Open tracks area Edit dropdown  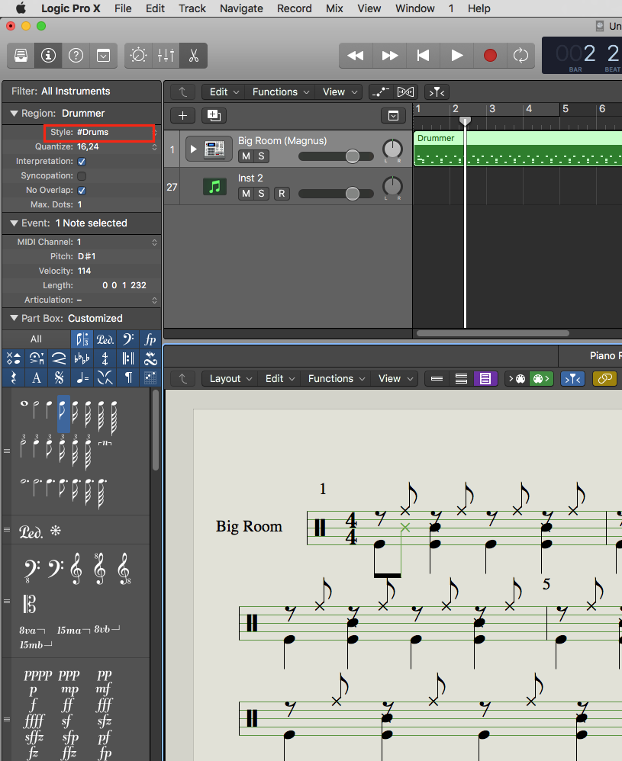pos(224,92)
